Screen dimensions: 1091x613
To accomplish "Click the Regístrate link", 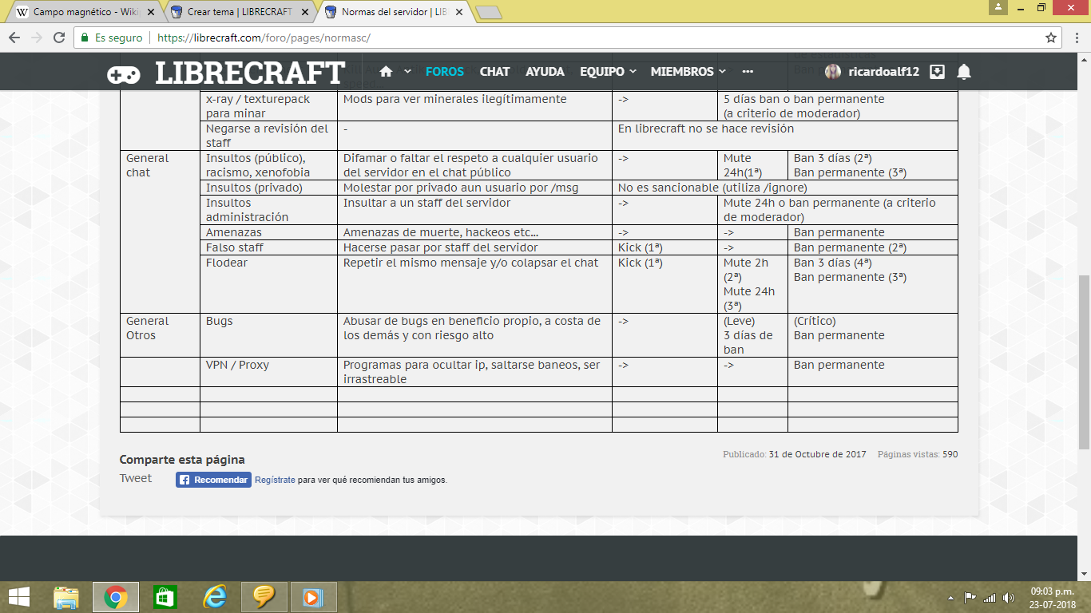I will pyautogui.click(x=275, y=480).
